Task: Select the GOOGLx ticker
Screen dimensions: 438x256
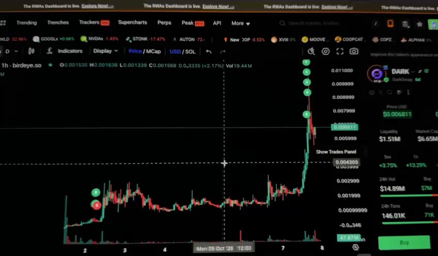Action: coord(54,39)
